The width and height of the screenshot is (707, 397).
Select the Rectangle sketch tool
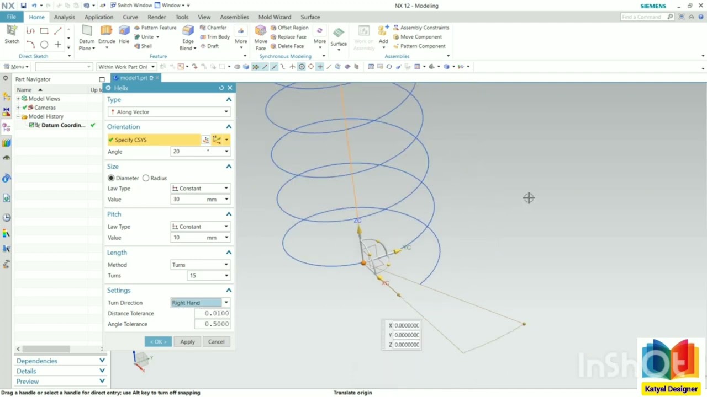tap(44, 31)
